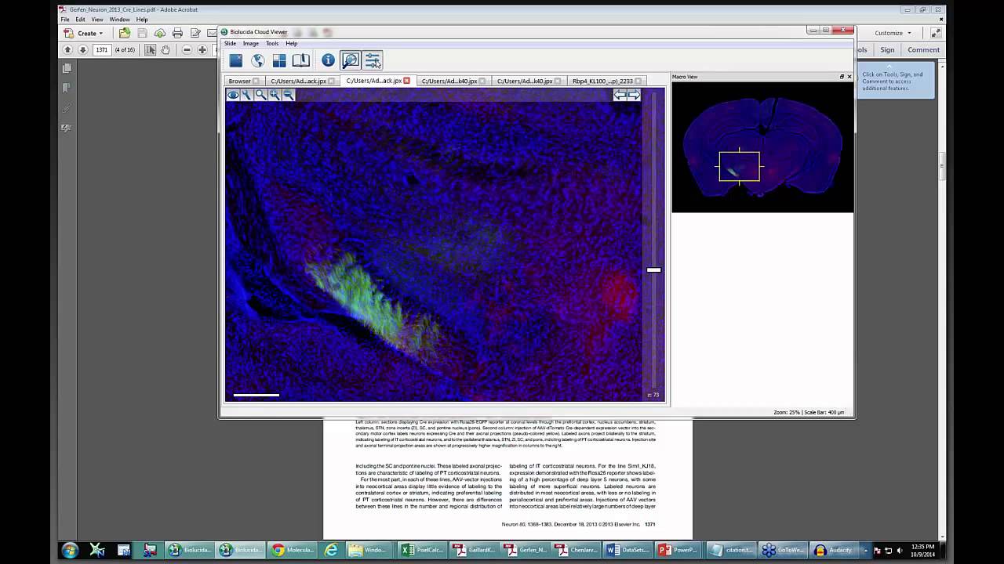1004x564 pixels.
Task: Open the Customize dropdown in Acrobat
Action: click(893, 33)
